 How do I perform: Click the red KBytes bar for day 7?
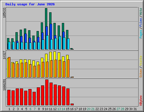point(34,99)
